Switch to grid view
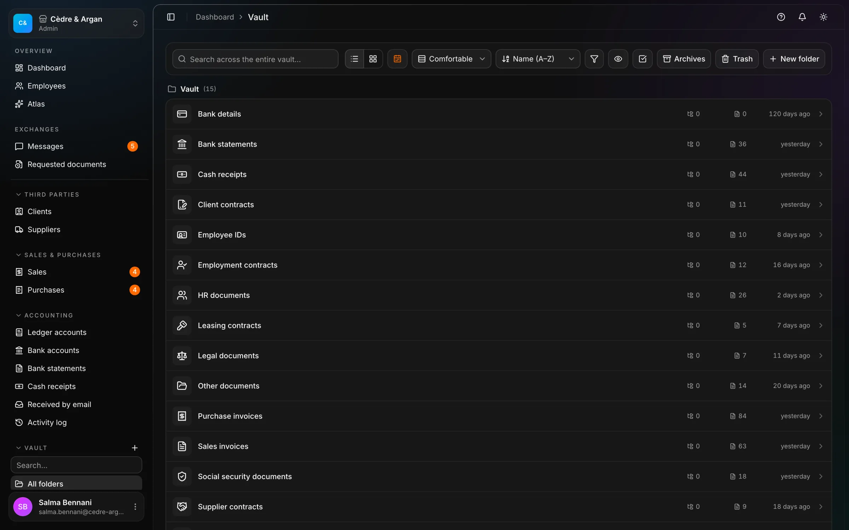 coord(373,59)
